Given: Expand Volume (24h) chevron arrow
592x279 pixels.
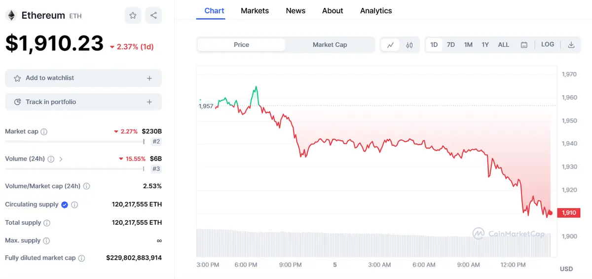Looking at the screenshot, I should coord(61,159).
